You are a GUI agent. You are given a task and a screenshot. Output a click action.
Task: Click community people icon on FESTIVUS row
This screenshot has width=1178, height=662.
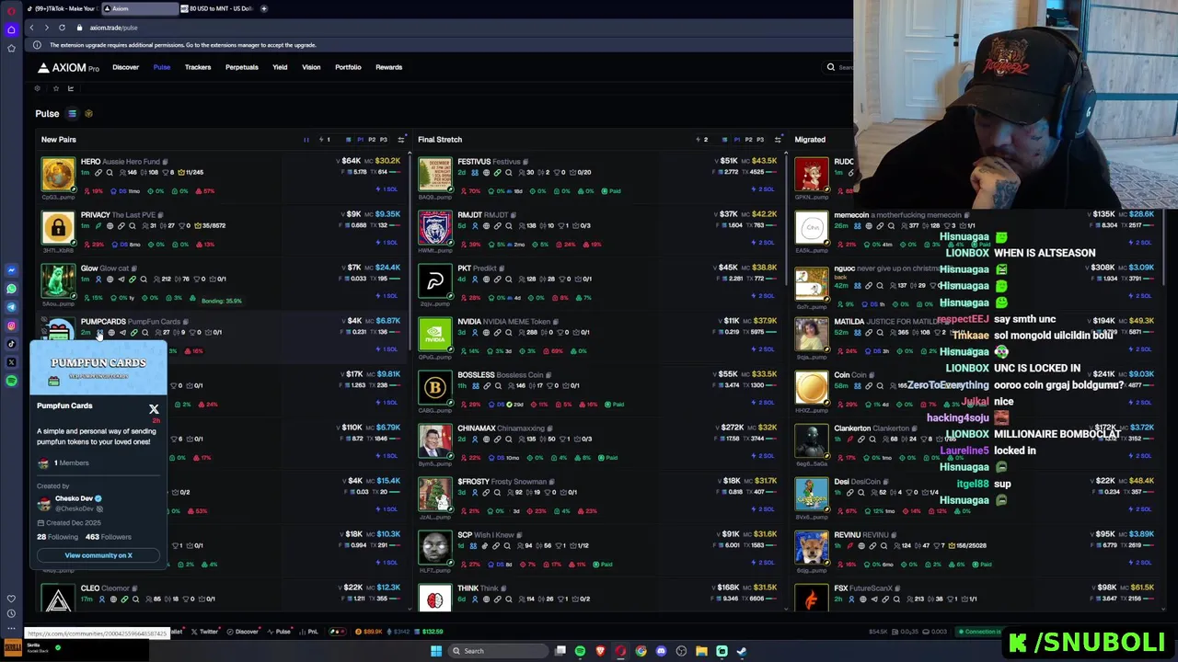coord(476,172)
